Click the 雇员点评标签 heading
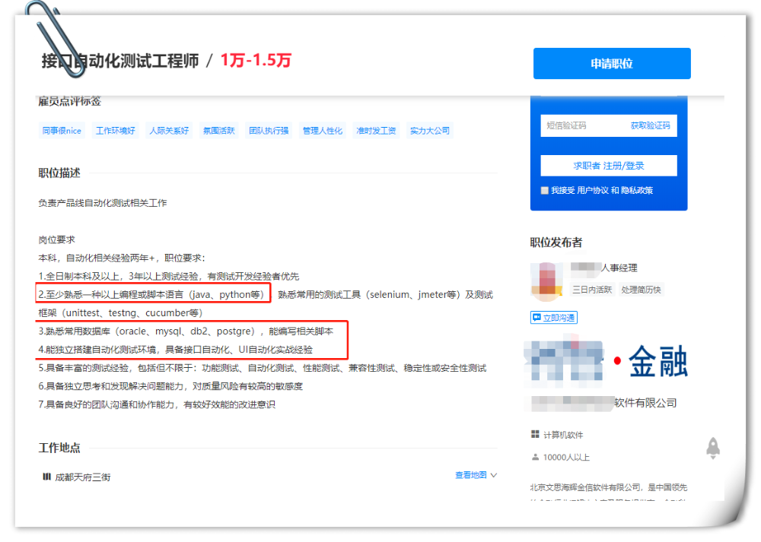This screenshot has width=761, height=542. (69, 101)
